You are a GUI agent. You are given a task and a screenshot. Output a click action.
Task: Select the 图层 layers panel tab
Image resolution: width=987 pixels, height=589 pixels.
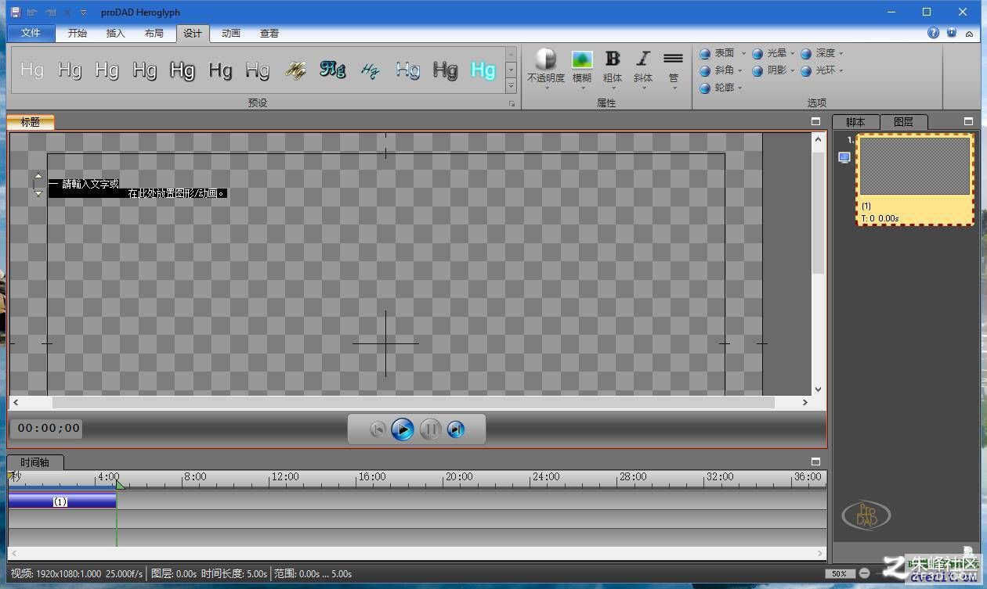(x=903, y=122)
